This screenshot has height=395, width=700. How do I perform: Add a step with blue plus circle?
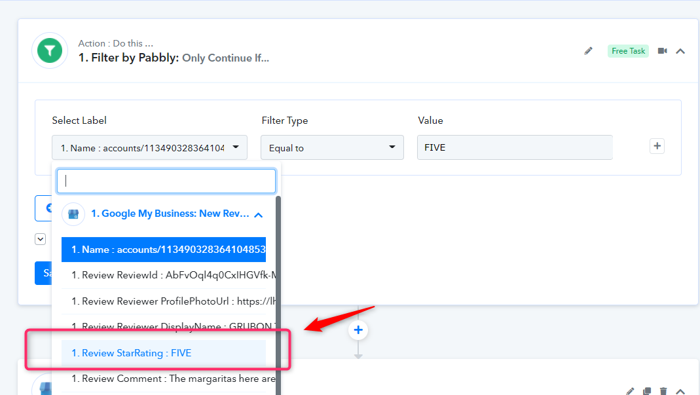358,330
